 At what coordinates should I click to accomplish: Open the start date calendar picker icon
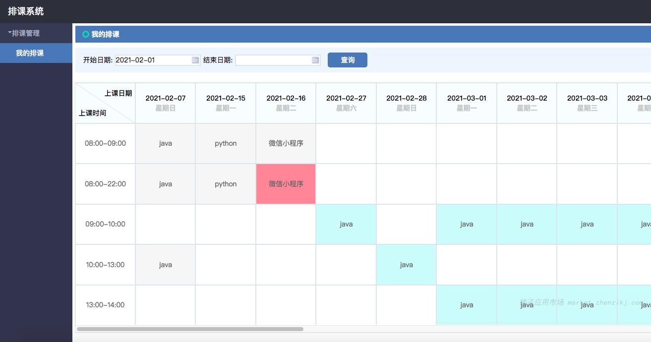coord(195,60)
